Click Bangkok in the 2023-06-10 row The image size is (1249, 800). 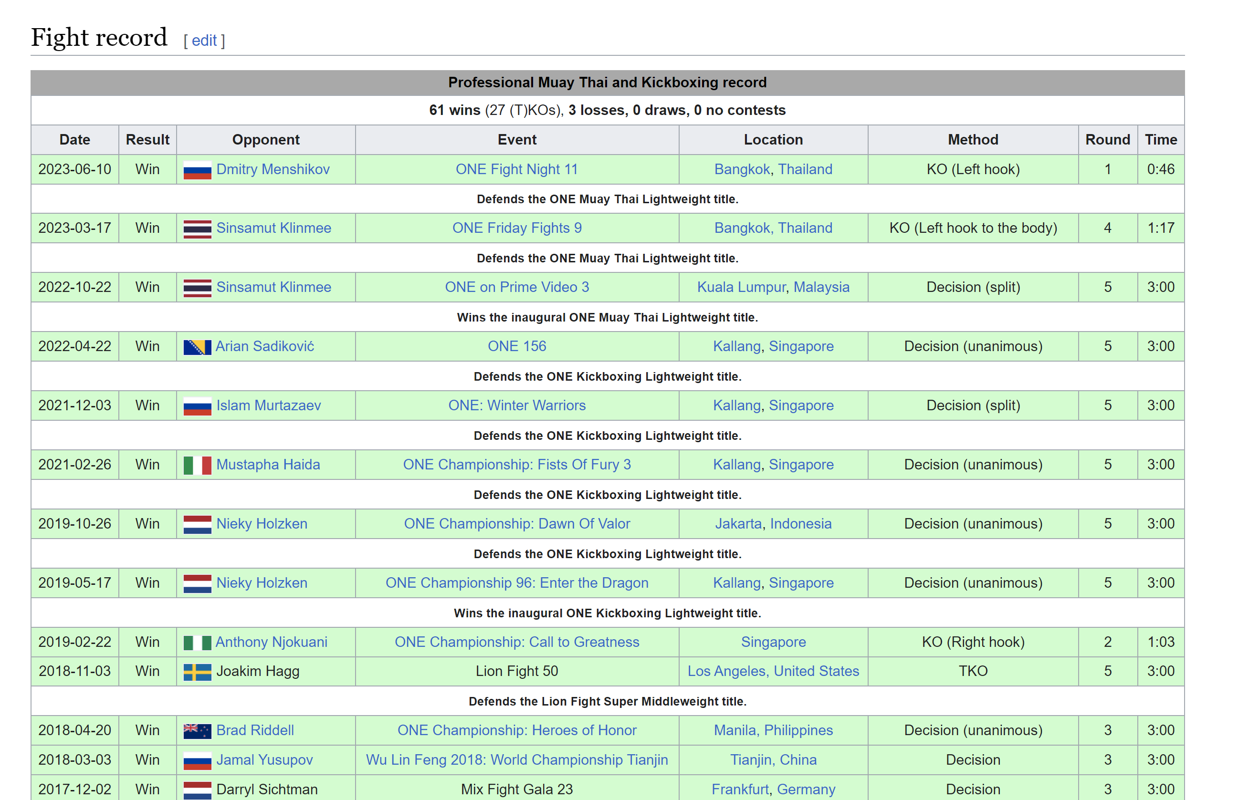[x=742, y=169]
